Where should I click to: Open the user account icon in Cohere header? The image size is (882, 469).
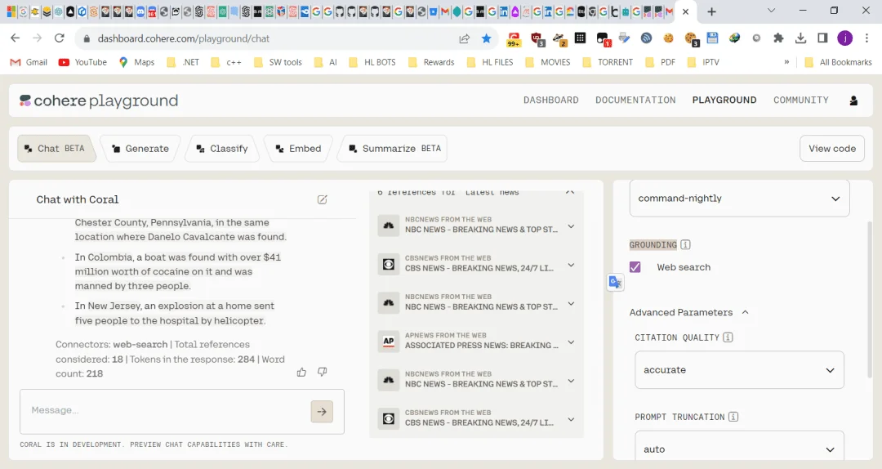click(x=853, y=100)
